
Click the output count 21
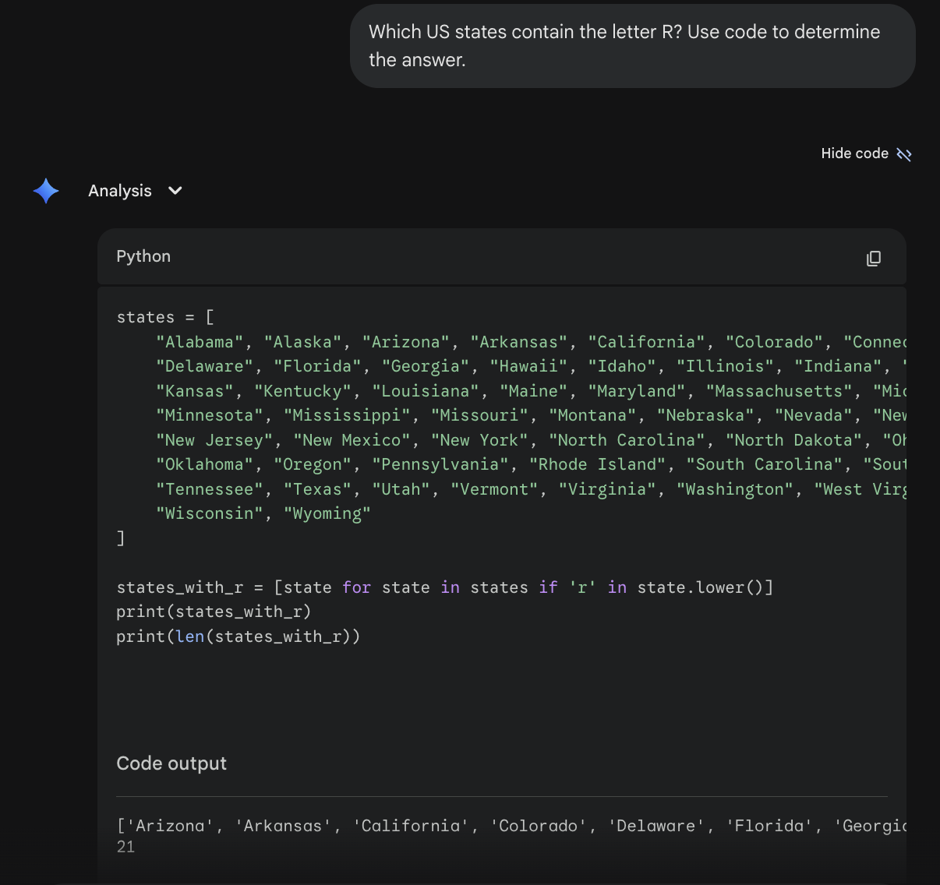click(x=125, y=847)
